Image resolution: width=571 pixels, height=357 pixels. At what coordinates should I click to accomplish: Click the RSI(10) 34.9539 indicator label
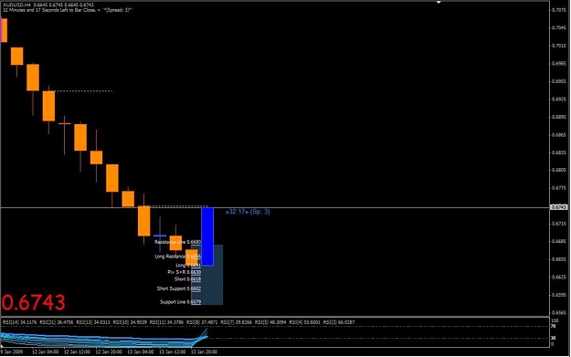[130, 322]
